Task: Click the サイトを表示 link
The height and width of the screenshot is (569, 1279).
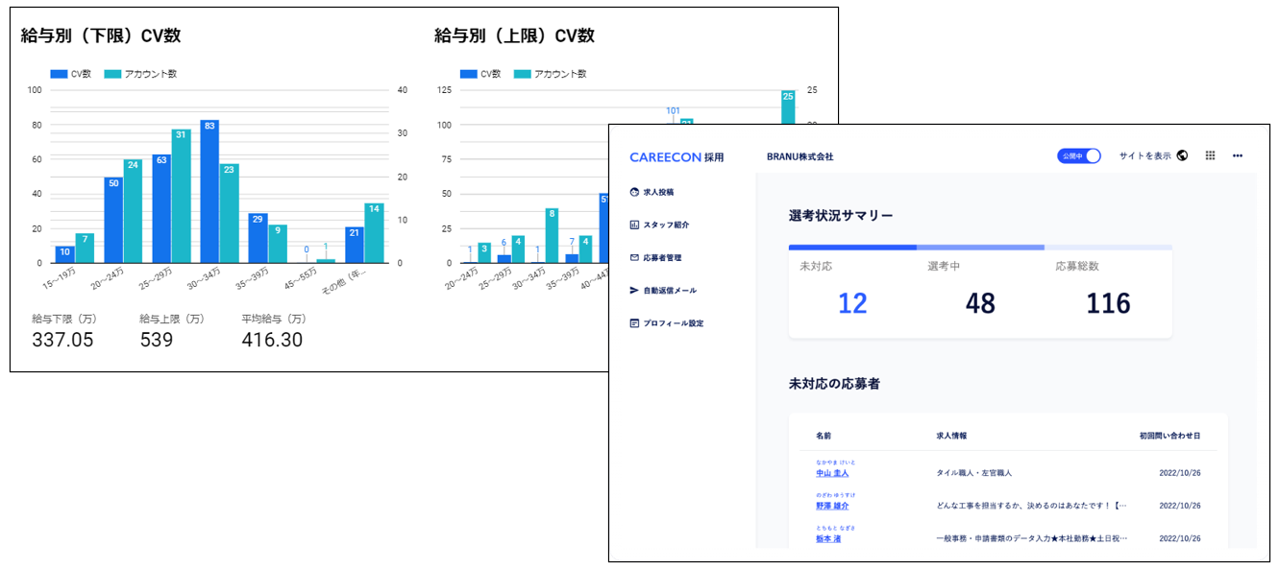Action: click(1144, 155)
